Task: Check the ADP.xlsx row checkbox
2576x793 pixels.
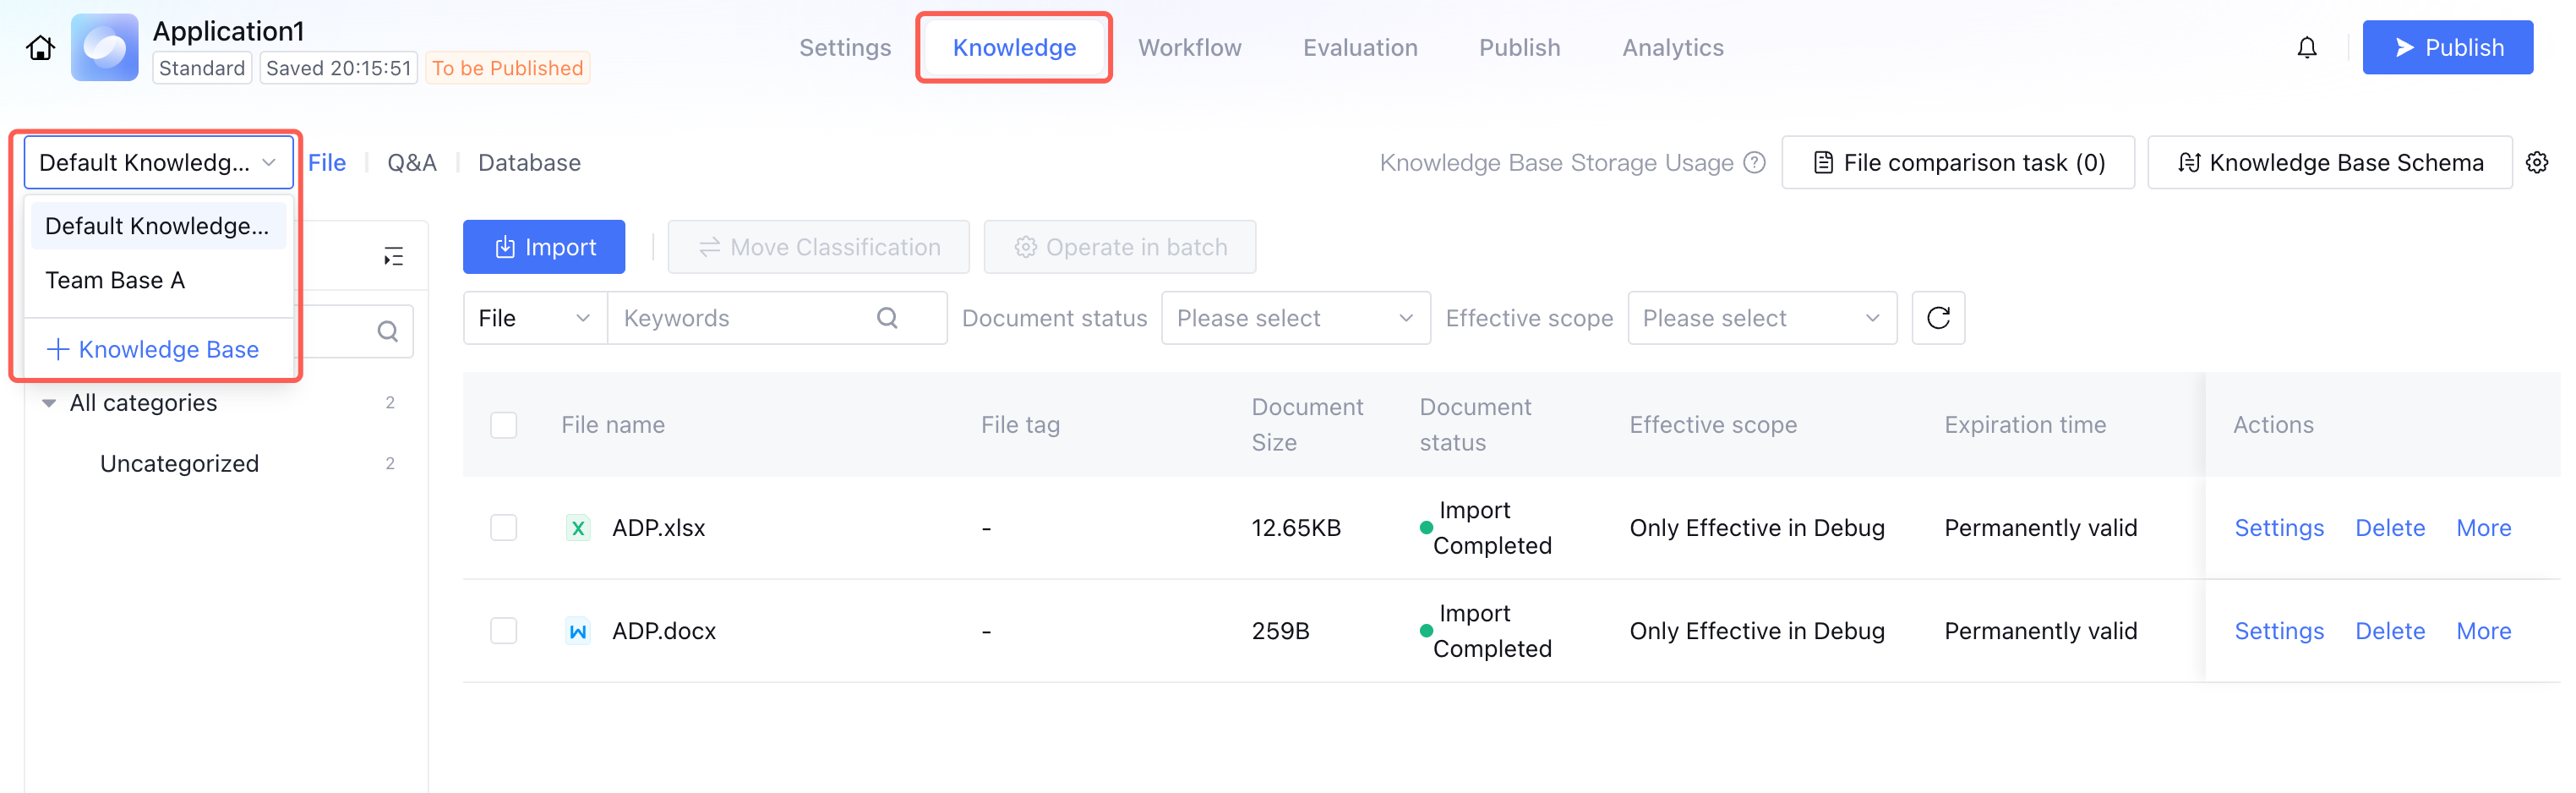Action: [504, 528]
